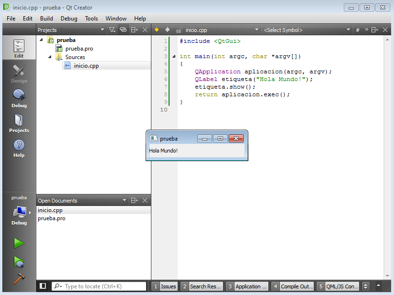
Task: Click the # preprocessor directives button
Action: coord(358,30)
